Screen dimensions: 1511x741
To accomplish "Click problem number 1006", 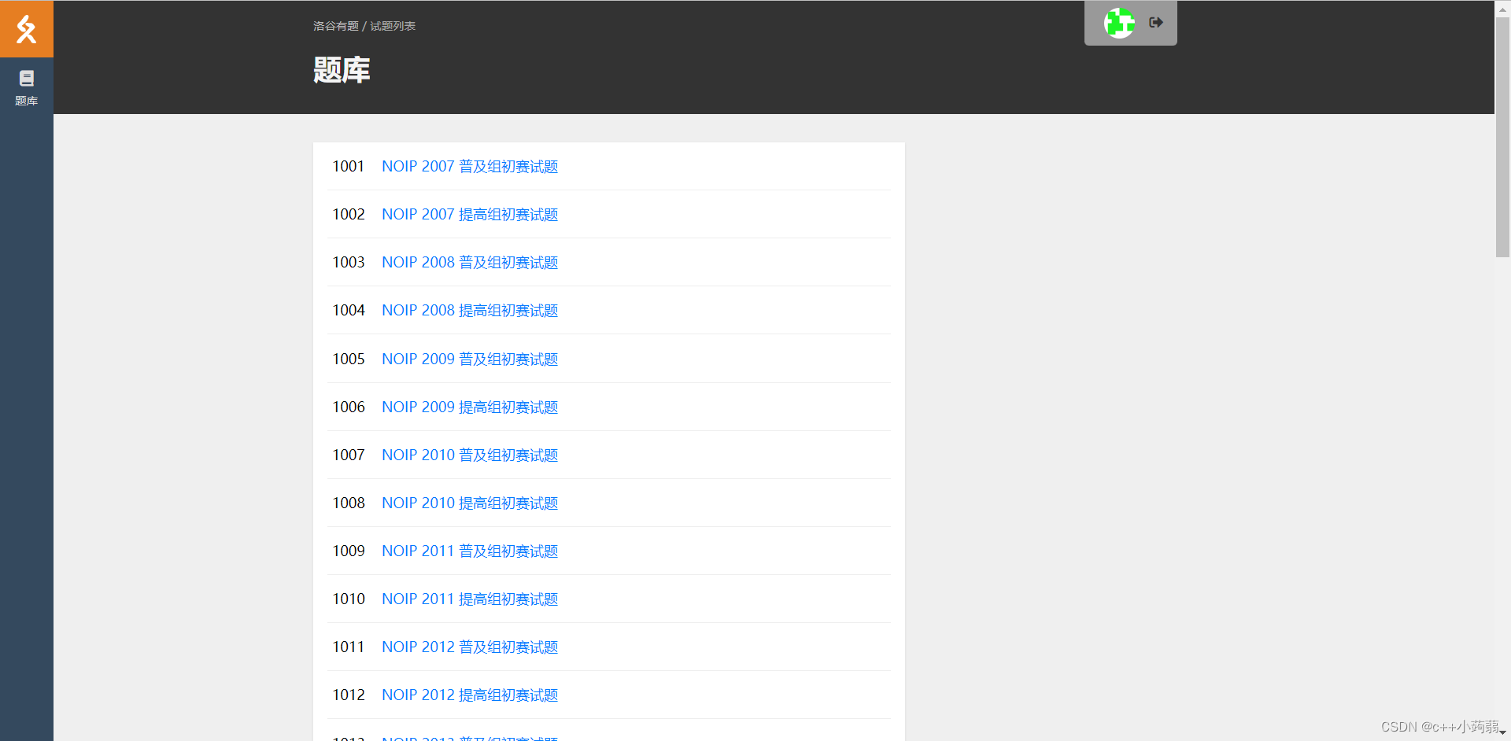I will coord(349,407).
